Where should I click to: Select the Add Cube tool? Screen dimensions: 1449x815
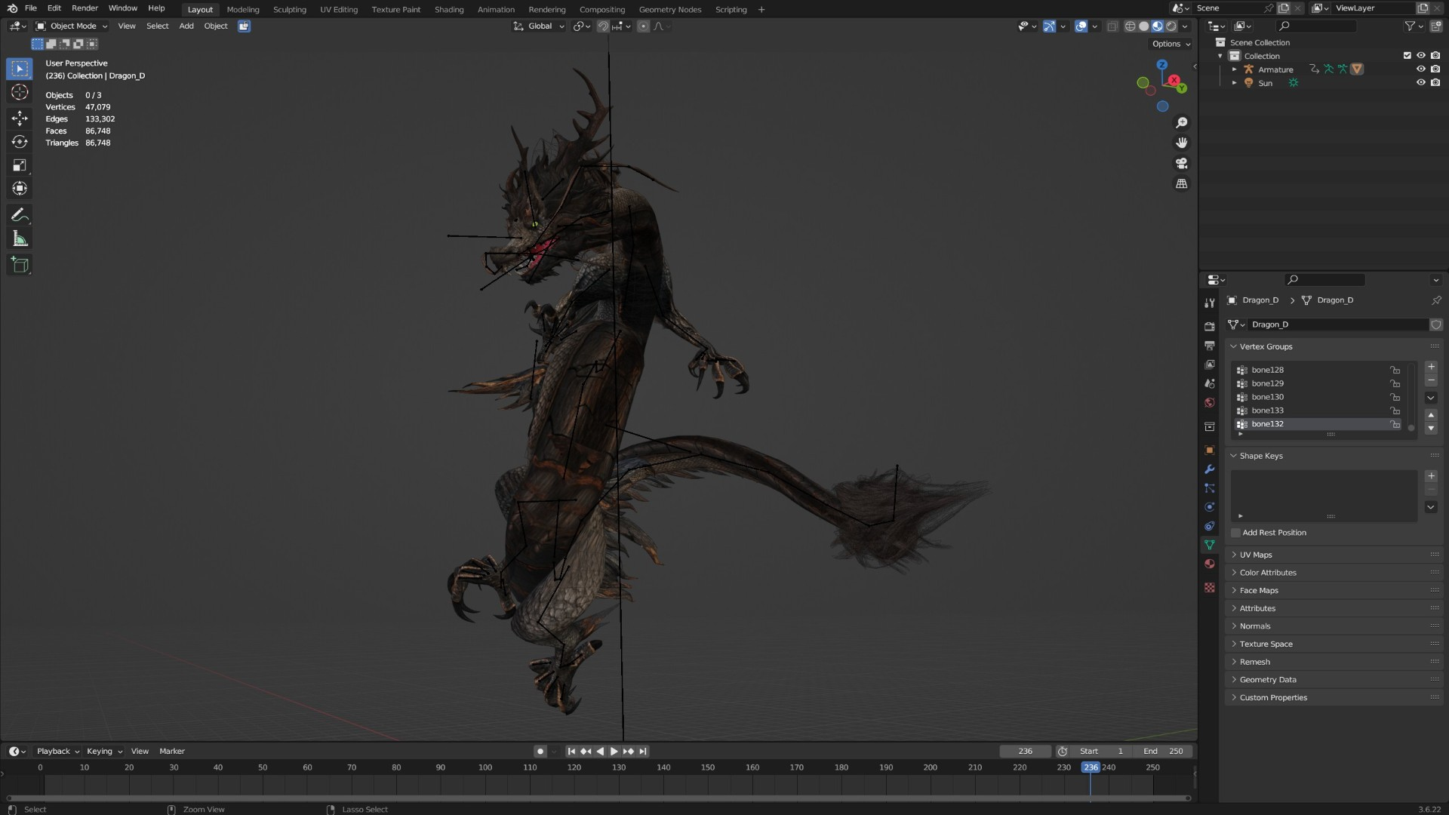(20, 265)
